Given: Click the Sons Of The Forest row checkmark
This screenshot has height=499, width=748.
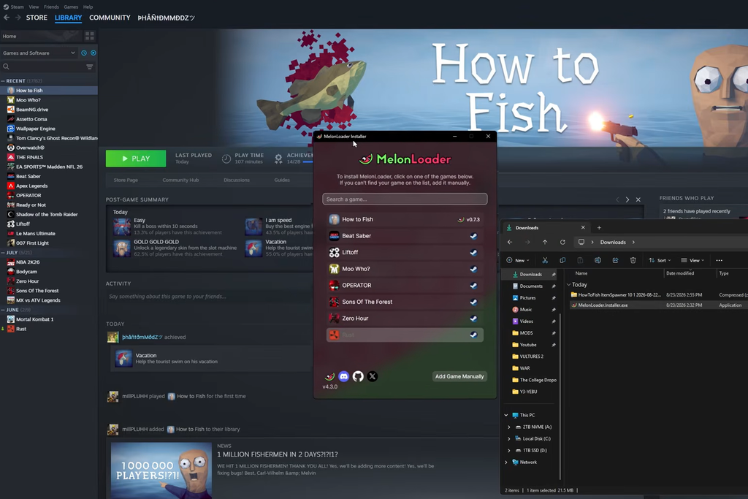Looking at the screenshot, I should (473, 302).
